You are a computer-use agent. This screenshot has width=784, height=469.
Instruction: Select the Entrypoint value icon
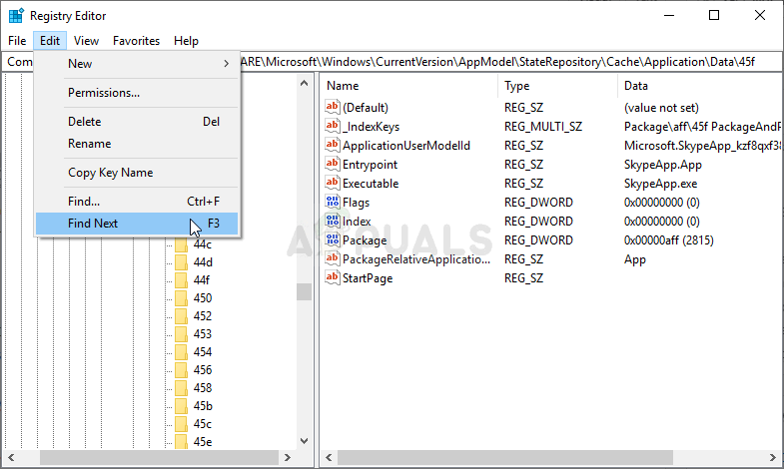(332, 164)
